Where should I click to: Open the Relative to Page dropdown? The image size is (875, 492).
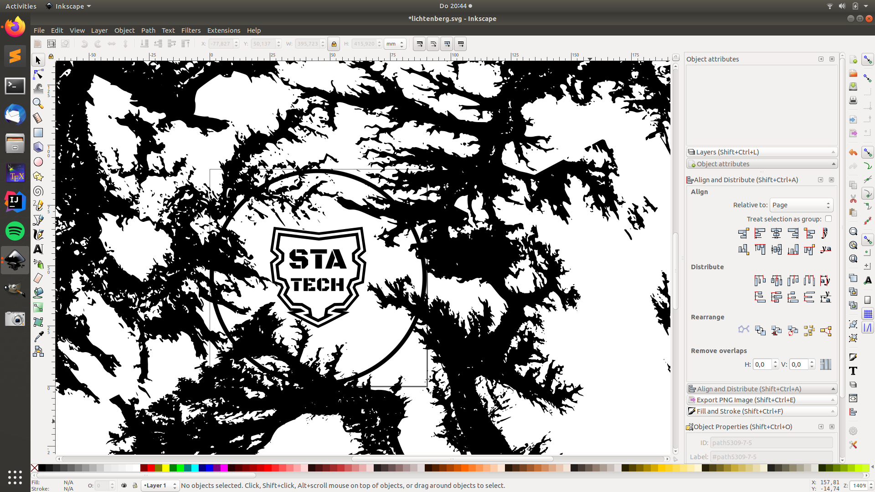coord(801,205)
